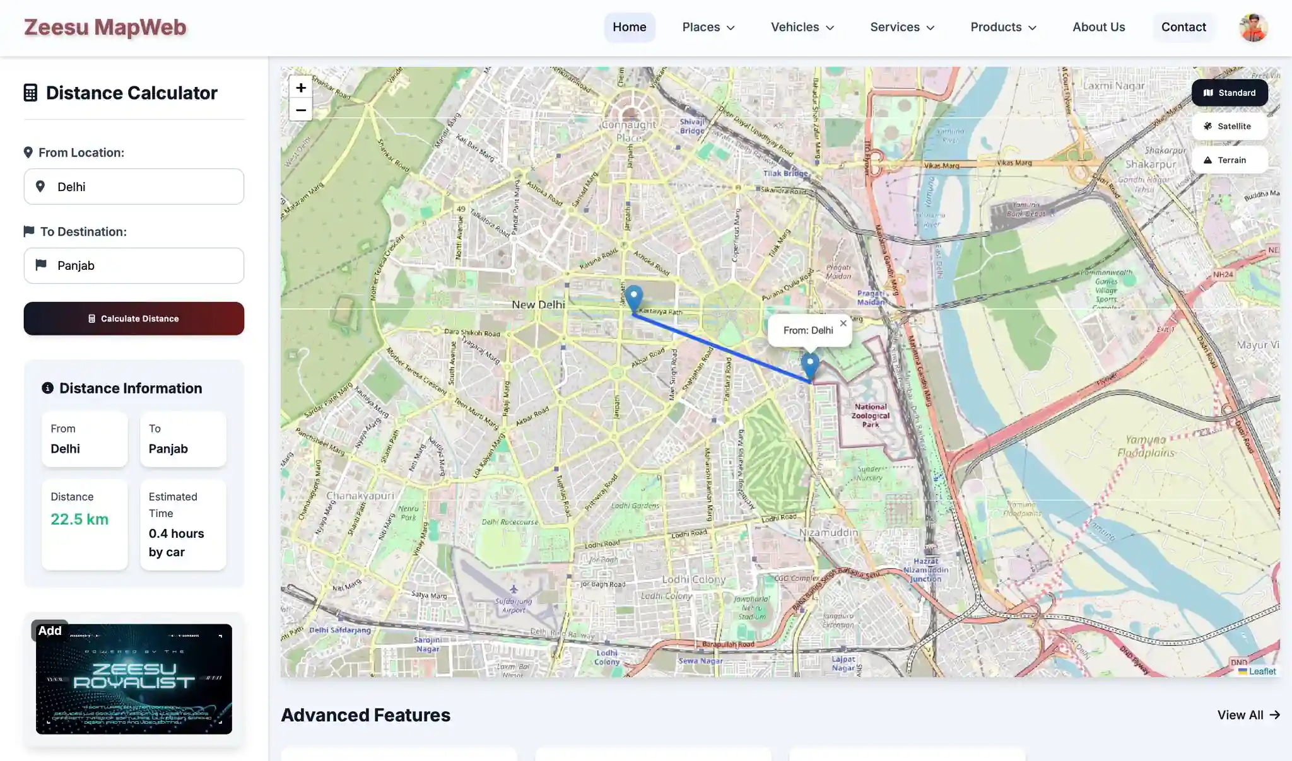Click the 'From: Delhi' popup text

[808, 330]
